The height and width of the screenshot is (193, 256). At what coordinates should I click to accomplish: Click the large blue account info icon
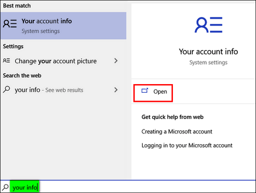[x=209, y=25]
